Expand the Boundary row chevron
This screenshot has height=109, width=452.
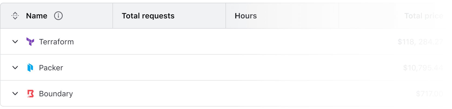15,94
